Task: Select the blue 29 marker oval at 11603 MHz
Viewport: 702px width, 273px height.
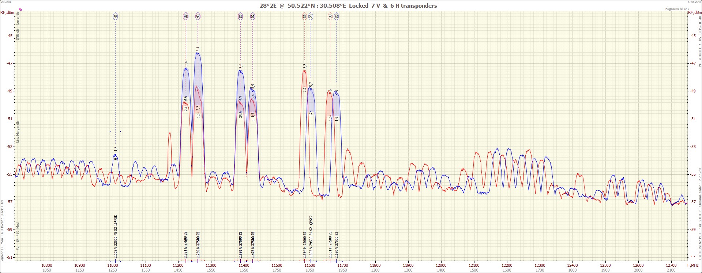Action: [311, 16]
